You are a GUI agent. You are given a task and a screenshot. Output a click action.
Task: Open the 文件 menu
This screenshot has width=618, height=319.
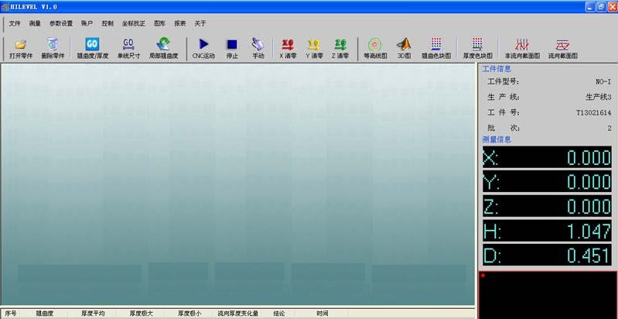click(15, 24)
